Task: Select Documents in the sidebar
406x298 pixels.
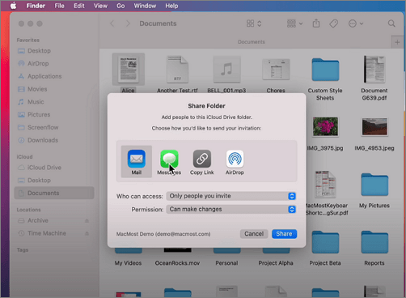Action: click(54, 193)
